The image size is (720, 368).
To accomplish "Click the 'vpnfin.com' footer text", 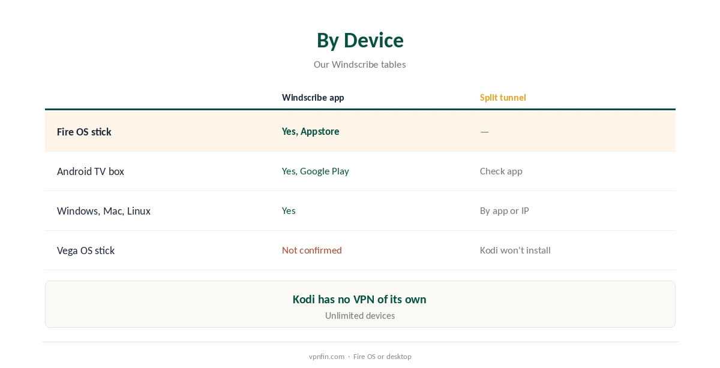I will [x=326, y=357].
